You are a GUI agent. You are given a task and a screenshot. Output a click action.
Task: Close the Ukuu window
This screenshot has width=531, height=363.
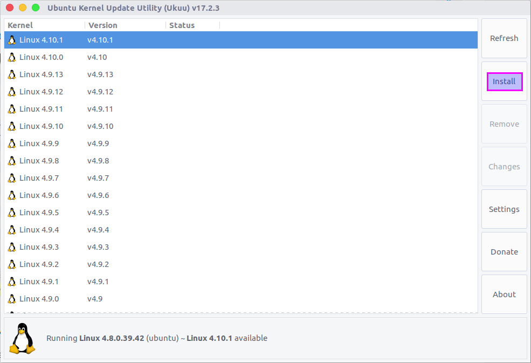click(10, 8)
